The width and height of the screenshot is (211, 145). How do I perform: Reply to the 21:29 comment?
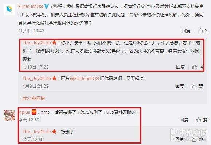coord(180,86)
